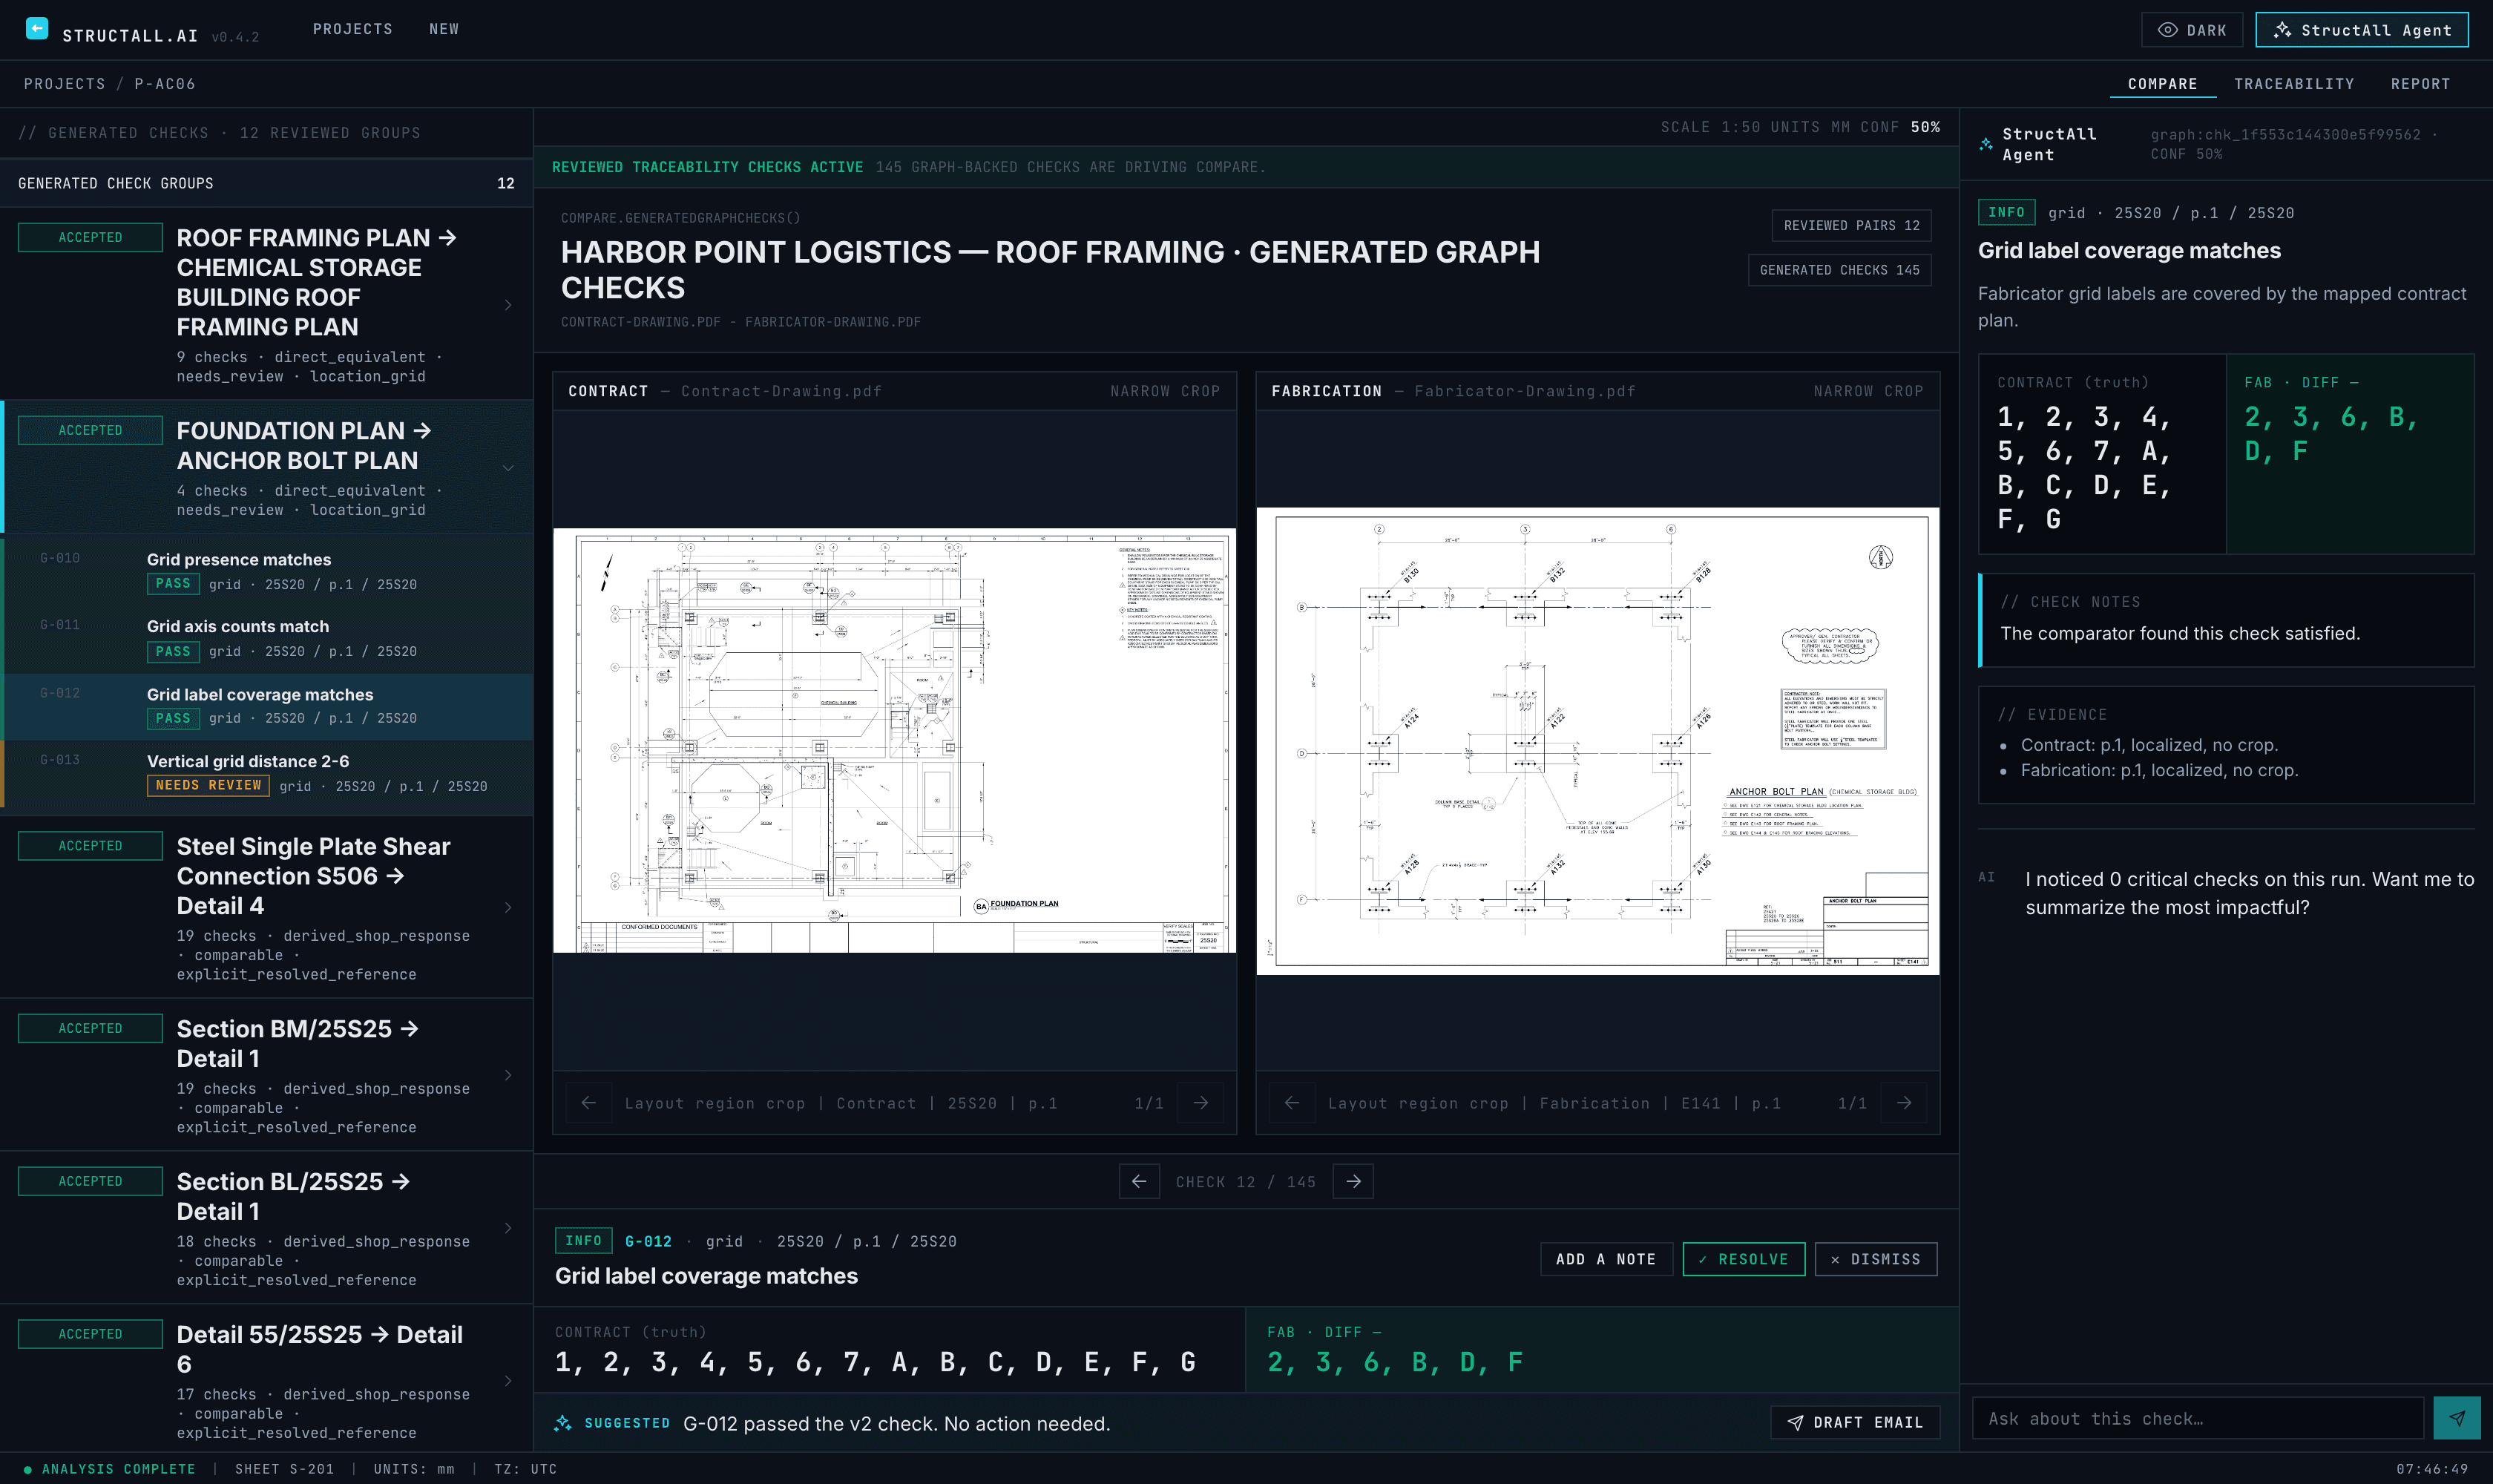
Task: Click the DRAFT EMAIL button
Action: (x=1855, y=1422)
